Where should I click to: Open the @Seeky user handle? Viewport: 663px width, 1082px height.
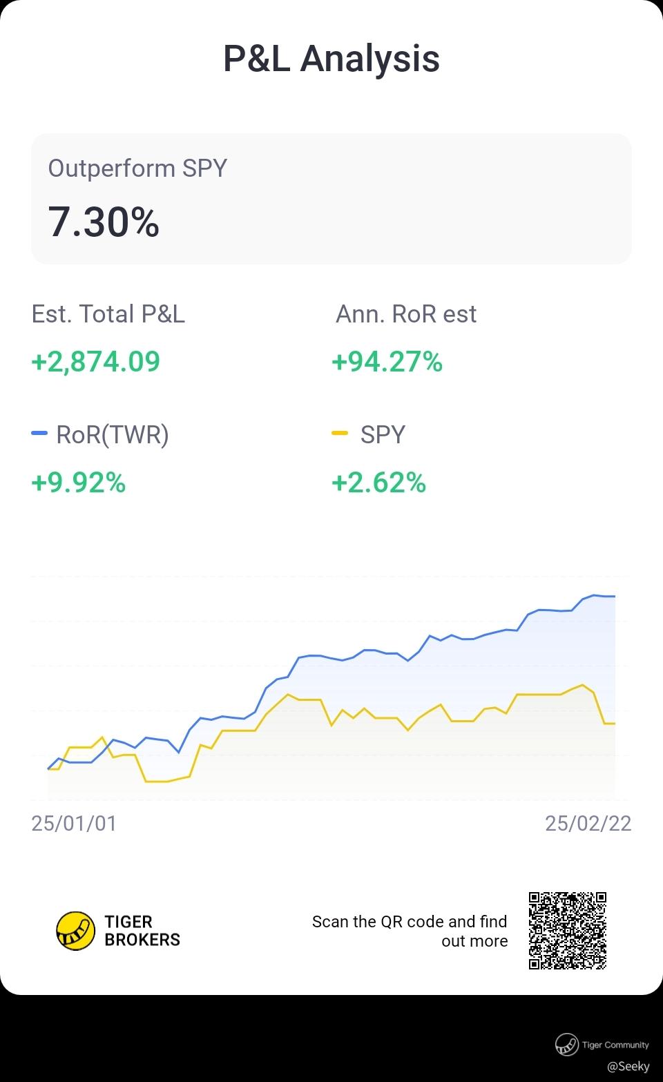click(x=628, y=1067)
